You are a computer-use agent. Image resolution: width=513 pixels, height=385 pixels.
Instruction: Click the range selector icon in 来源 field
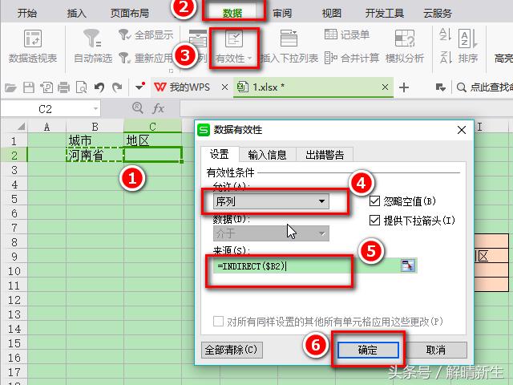pyautogui.click(x=408, y=265)
